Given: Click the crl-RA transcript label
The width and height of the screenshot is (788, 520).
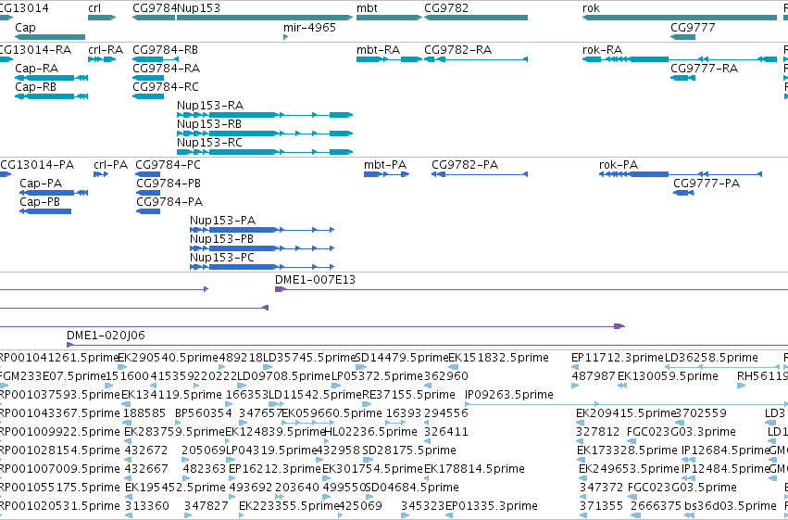Looking at the screenshot, I should click(106, 50).
